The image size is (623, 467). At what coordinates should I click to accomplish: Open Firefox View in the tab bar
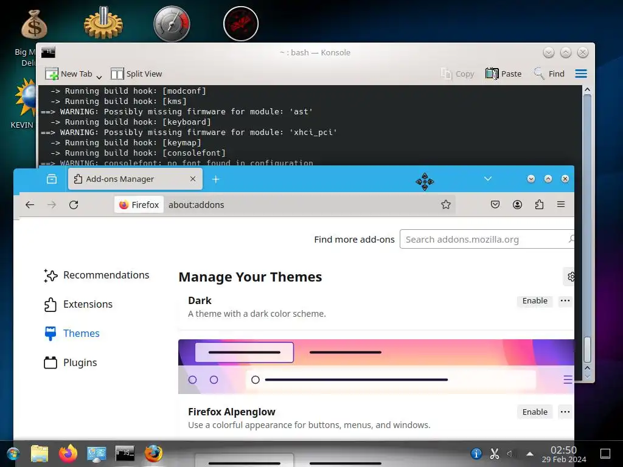tap(52, 179)
